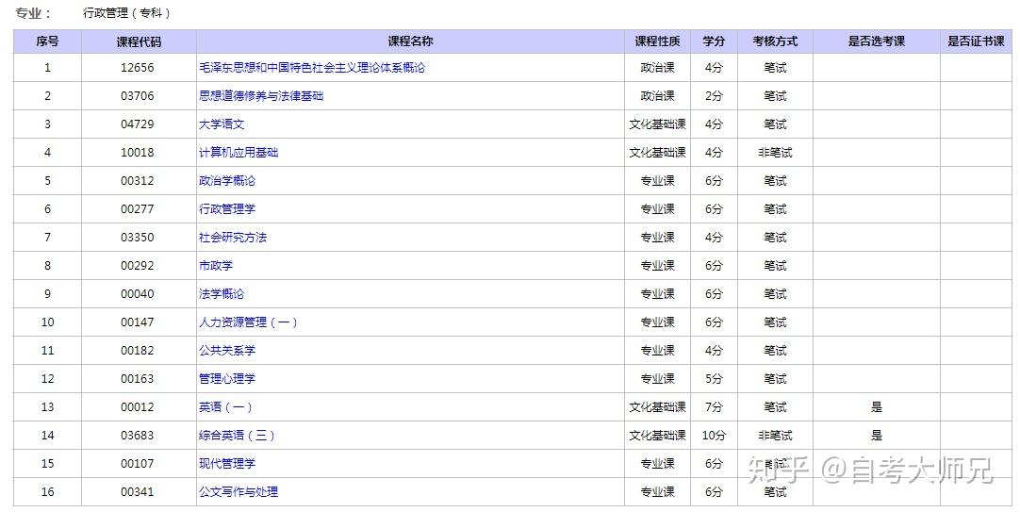Click 文化基础课 in the 大学语文 row
This screenshot has height=512, width=1020.
coord(658,124)
